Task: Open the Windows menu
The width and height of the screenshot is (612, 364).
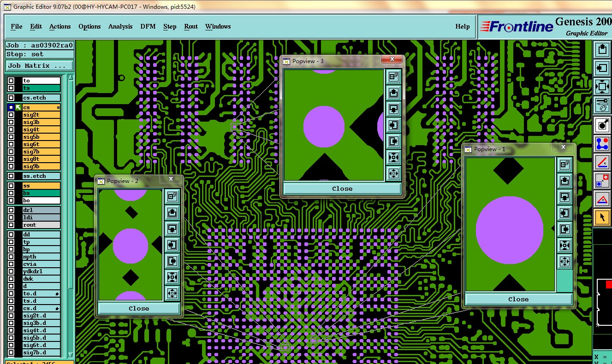Action: [218, 26]
